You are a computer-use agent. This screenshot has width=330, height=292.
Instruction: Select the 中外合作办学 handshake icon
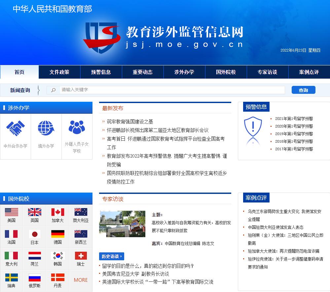click(15, 129)
